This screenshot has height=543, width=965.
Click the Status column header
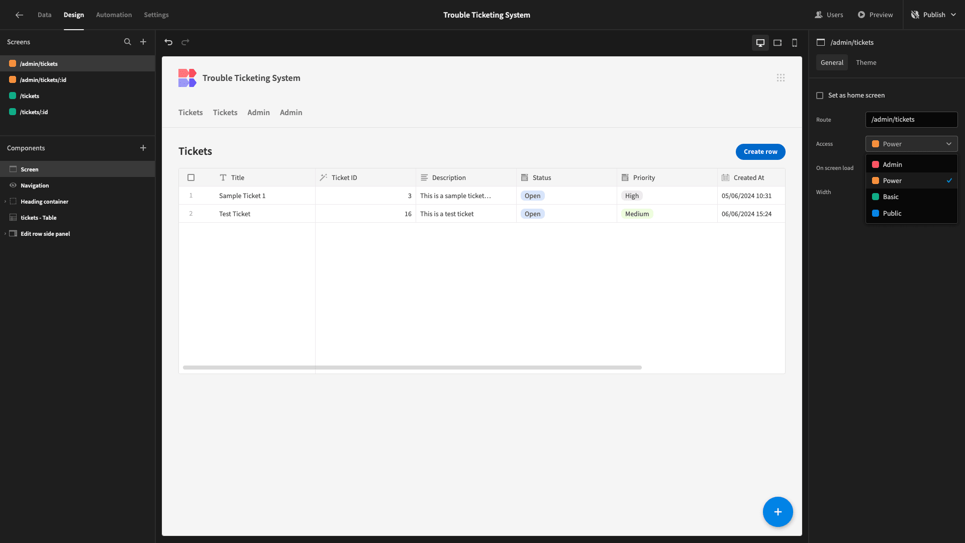pyautogui.click(x=566, y=177)
